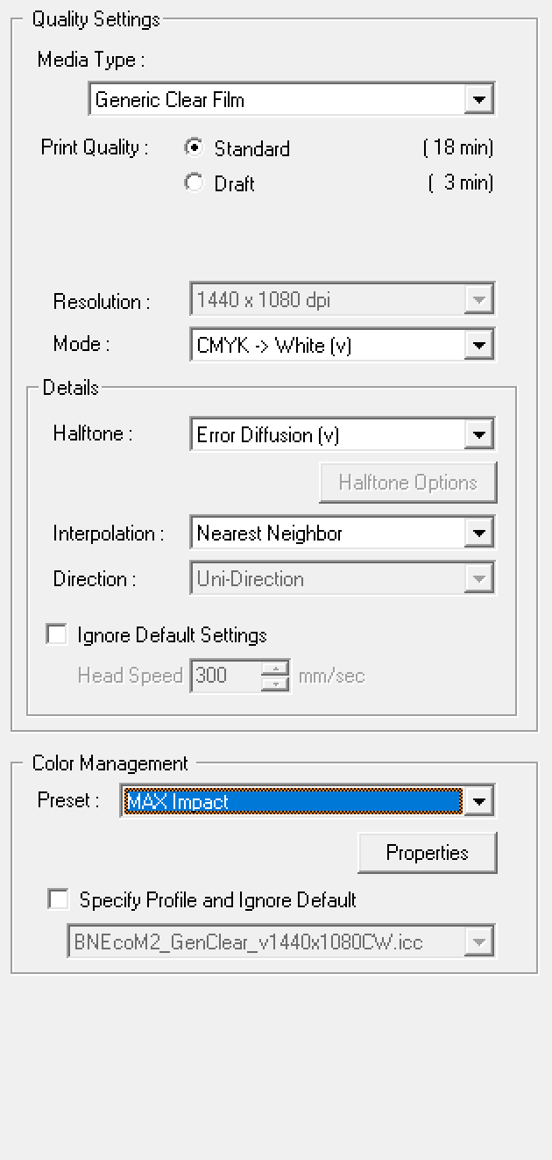Image resolution: width=552 pixels, height=1160 pixels.
Task: Click the Resolution dropdown arrow
Action: click(478, 300)
